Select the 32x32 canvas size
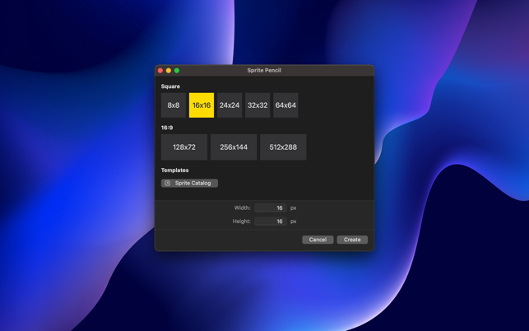This screenshot has width=529, height=331. tap(258, 105)
